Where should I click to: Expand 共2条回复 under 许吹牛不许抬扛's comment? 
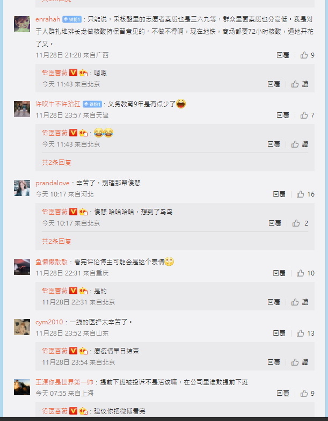[x=57, y=162]
